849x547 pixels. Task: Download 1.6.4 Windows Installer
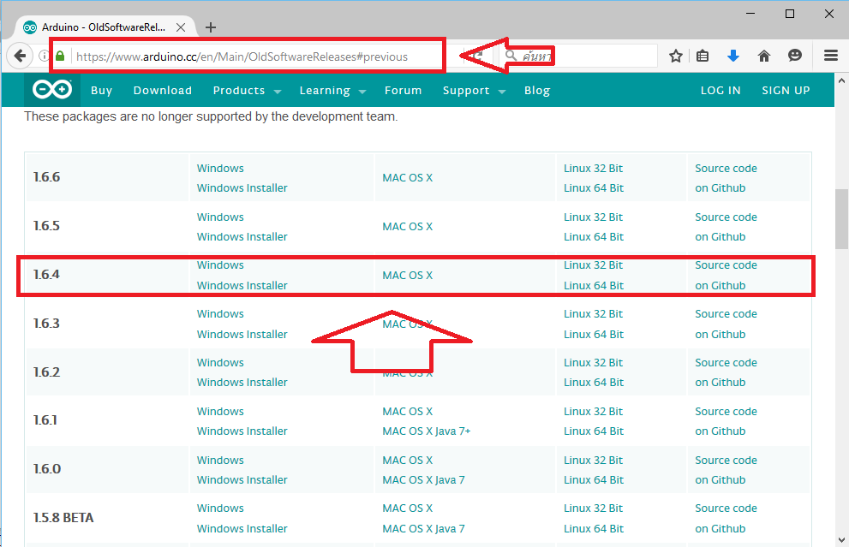tap(242, 285)
